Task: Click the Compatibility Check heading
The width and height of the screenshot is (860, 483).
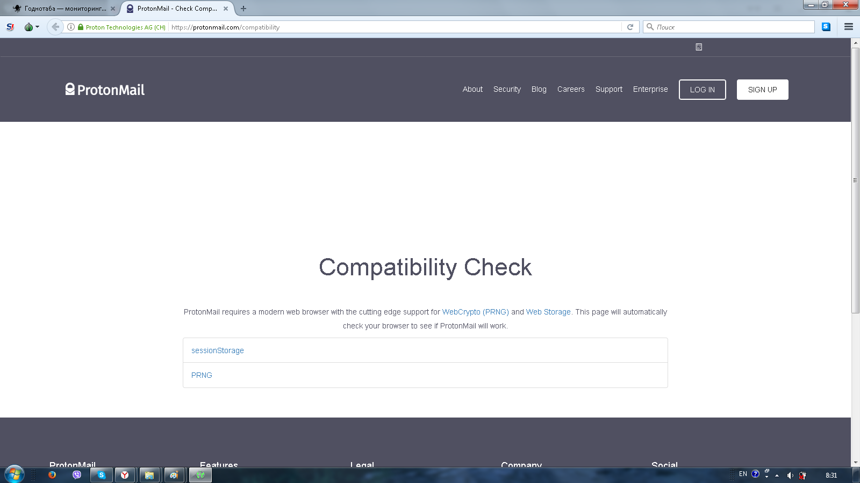Action: click(x=425, y=267)
